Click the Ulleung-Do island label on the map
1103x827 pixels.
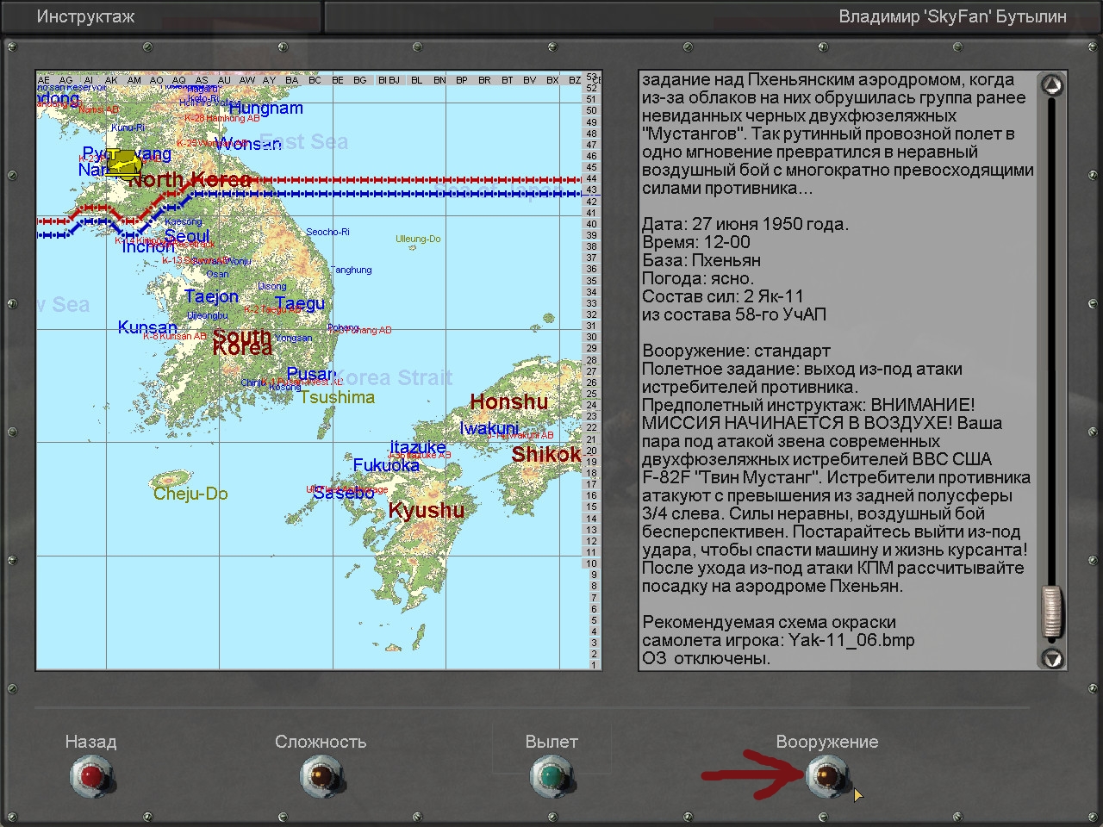[x=418, y=239]
